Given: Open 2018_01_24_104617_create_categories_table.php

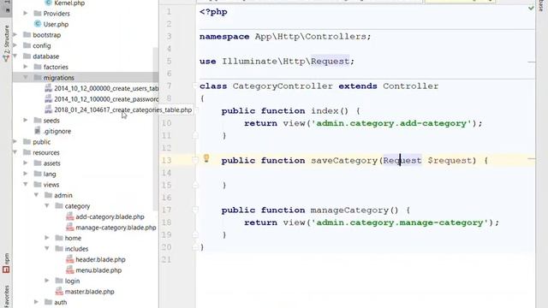Looking at the screenshot, I should [x=122, y=110].
